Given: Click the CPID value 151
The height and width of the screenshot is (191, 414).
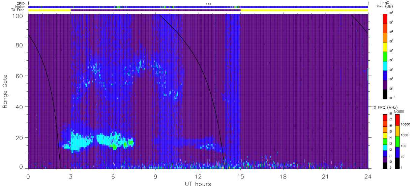Looking at the screenshot, I should 208,4.
